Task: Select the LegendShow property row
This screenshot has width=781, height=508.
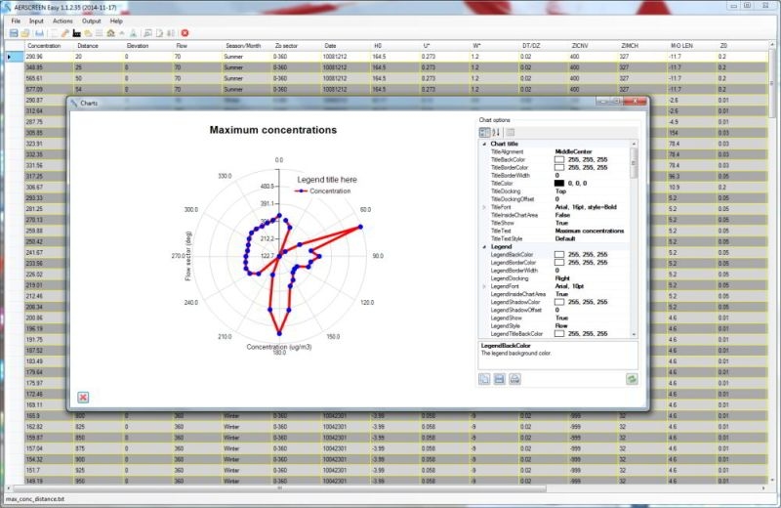Action: coord(517,317)
